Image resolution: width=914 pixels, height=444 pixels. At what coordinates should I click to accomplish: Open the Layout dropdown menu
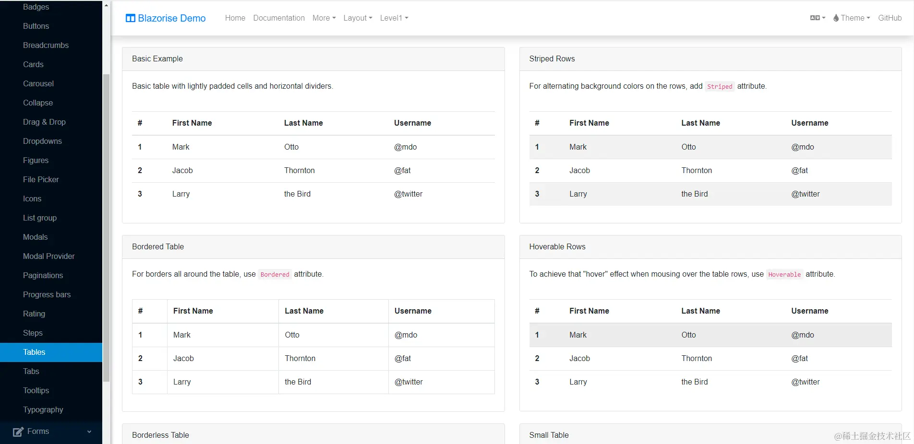pyautogui.click(x=358, y=18)
